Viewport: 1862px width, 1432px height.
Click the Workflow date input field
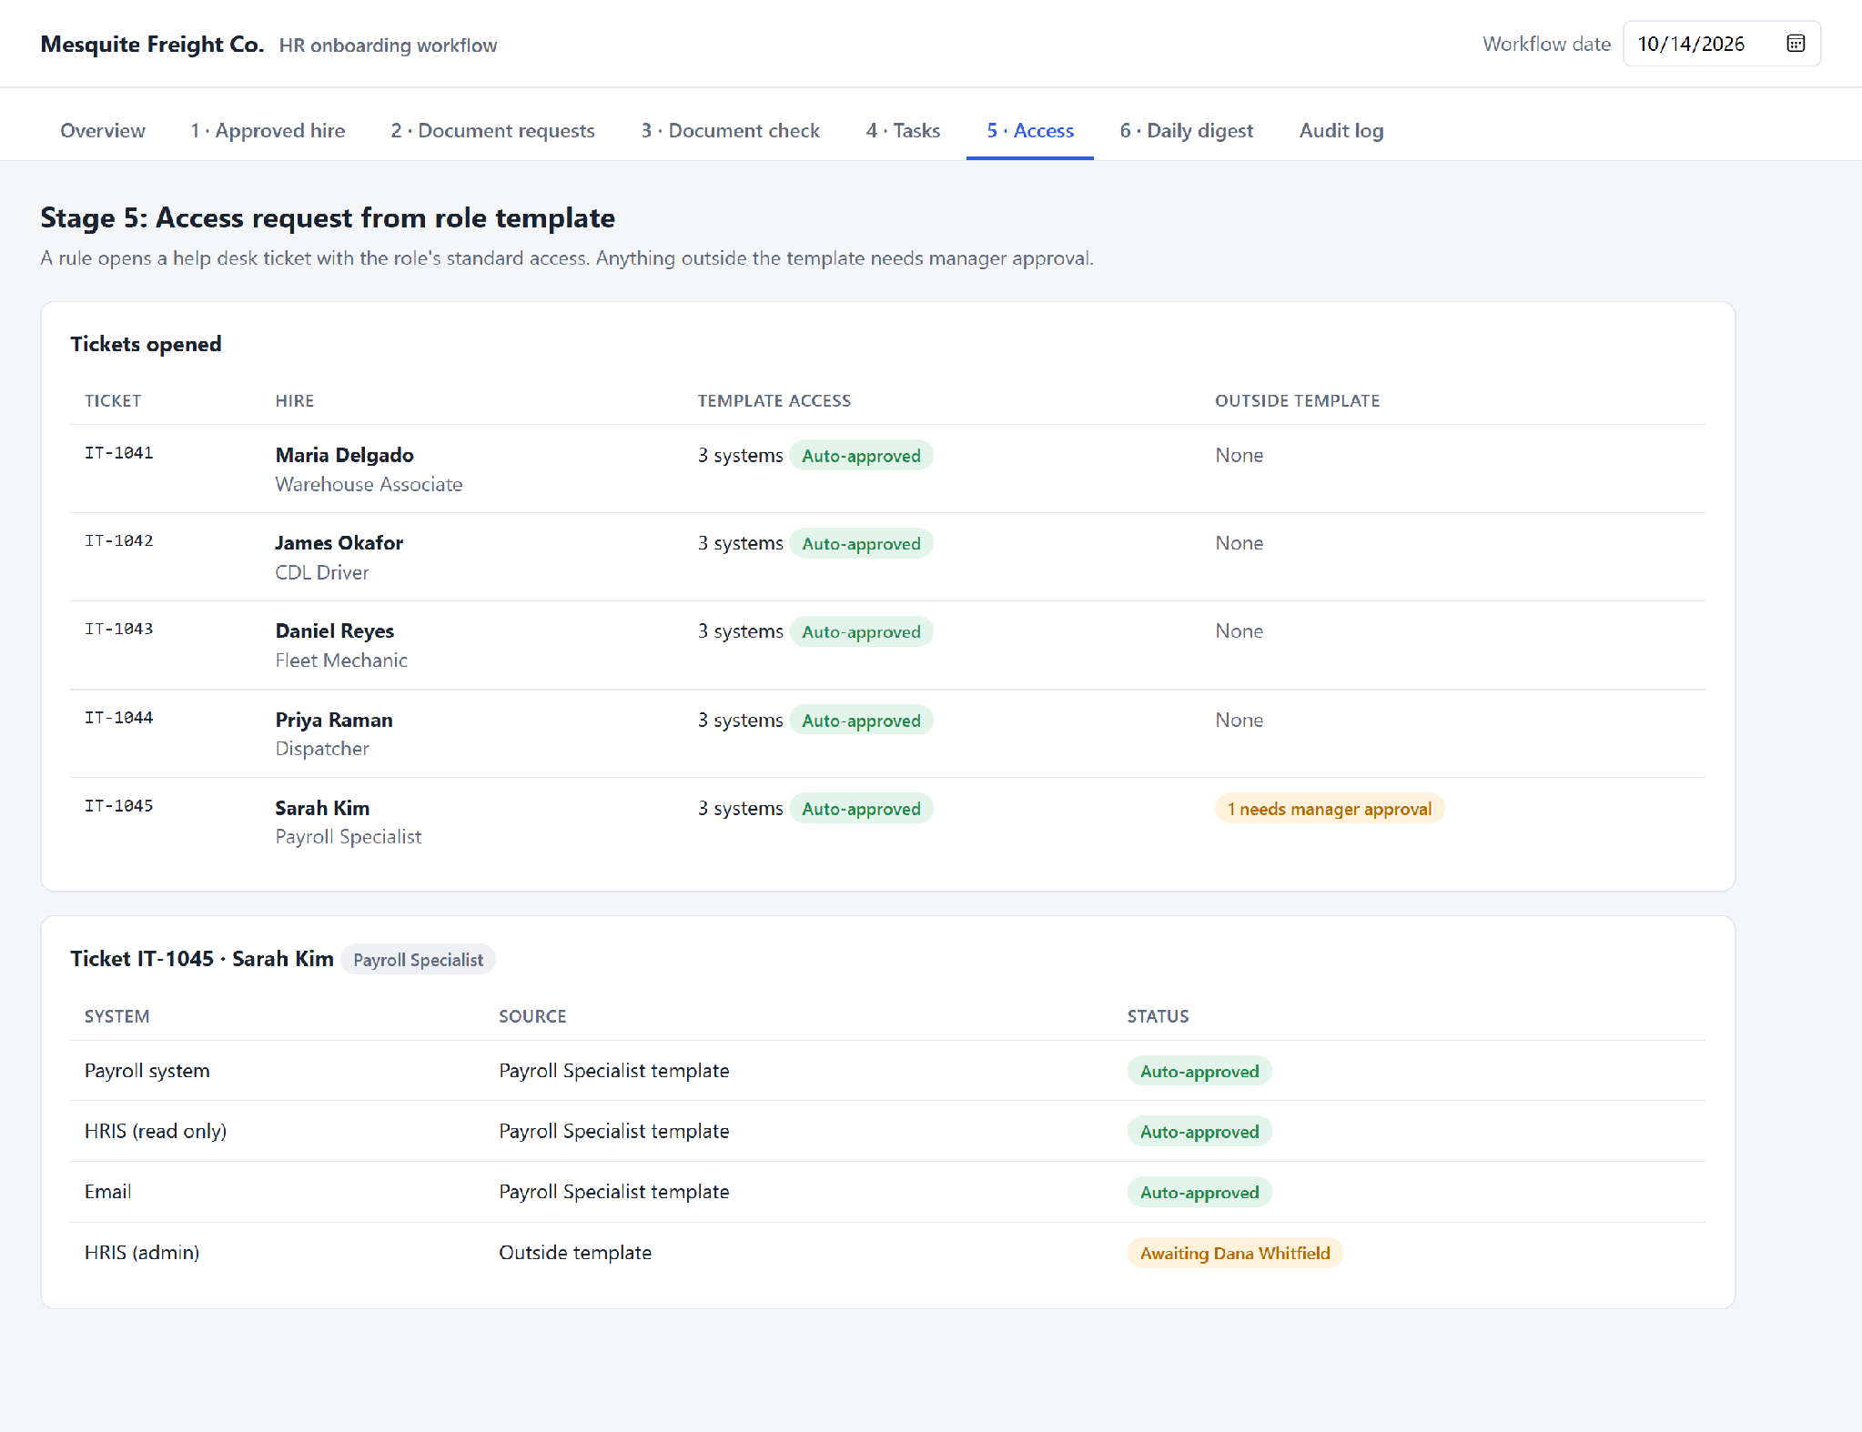coord(1722,44)
